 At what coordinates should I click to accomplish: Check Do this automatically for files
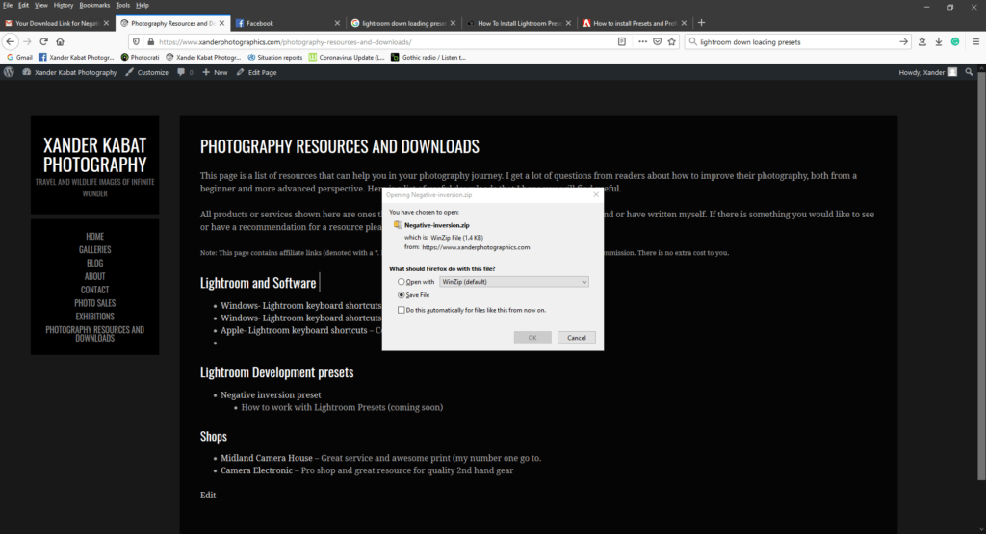click(x=402, y=310)
